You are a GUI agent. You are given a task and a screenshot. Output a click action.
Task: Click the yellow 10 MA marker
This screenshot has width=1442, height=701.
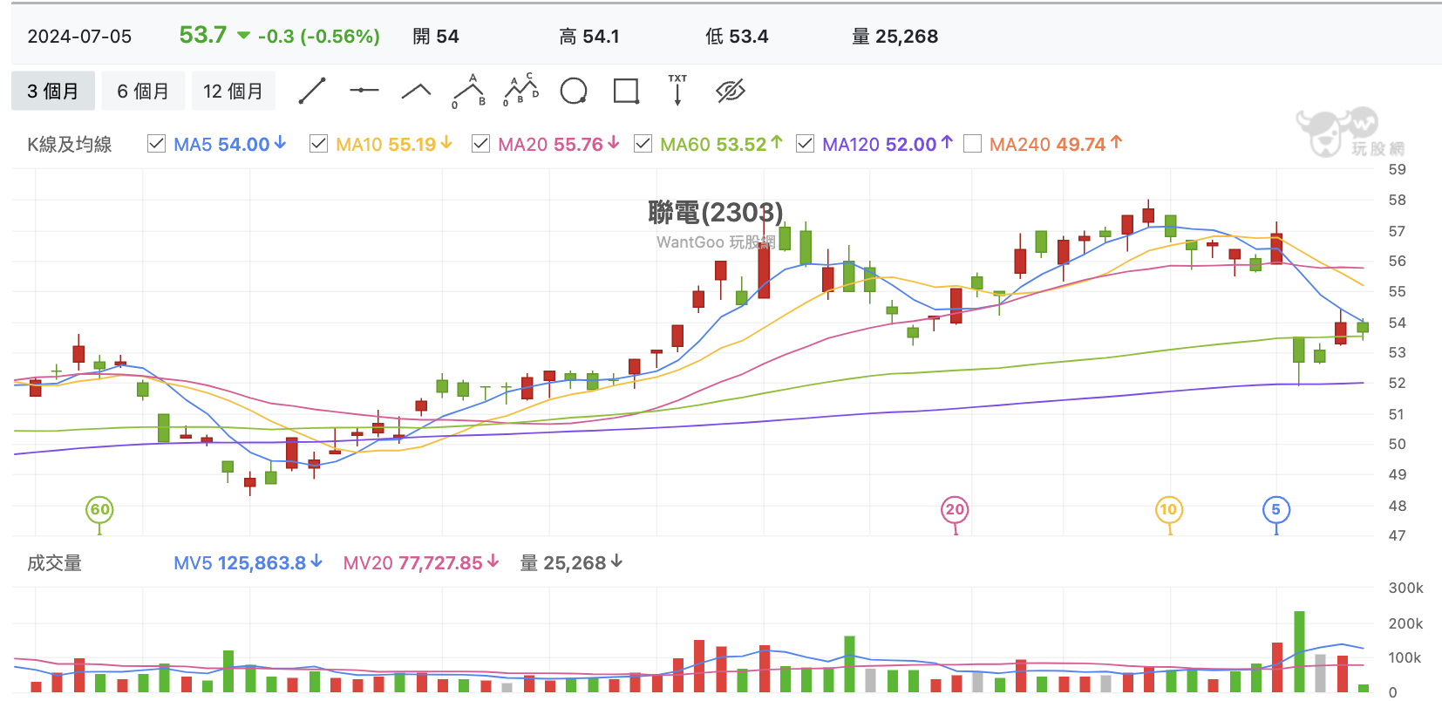[x=1168, y=510]
